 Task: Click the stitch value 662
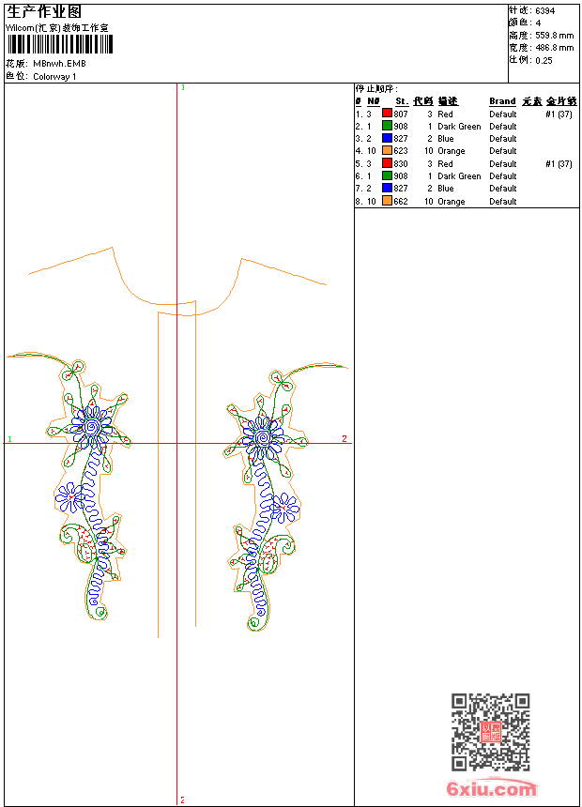point(401,201)
